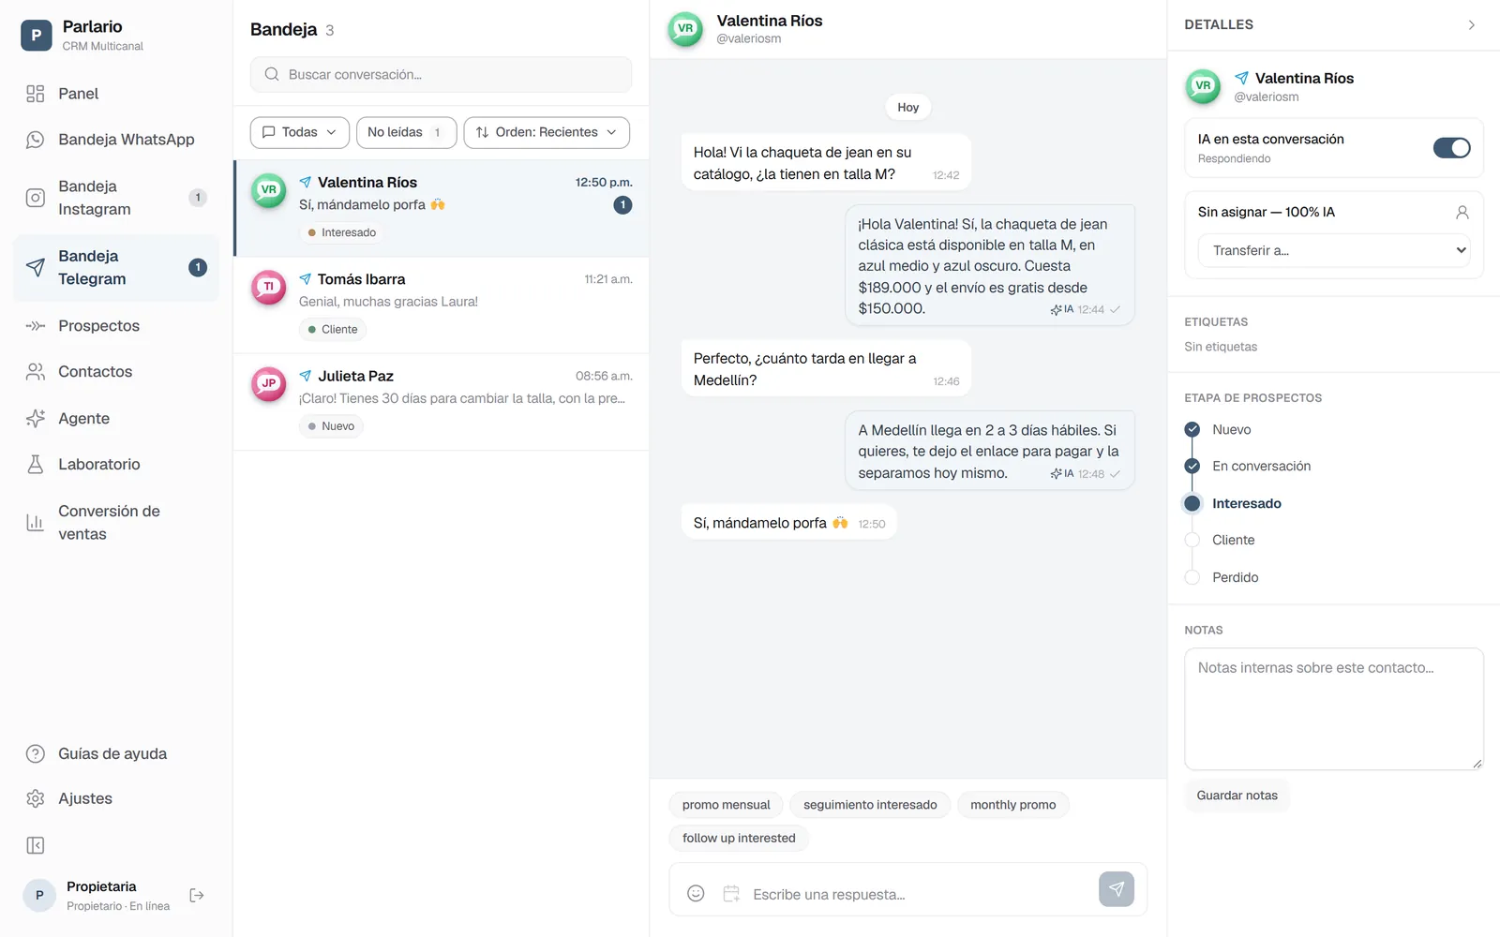Image resolution: width=1500 pixels, height=937 pixels.
Task: Click Guardar notas button
Action: pos(1237,796)
